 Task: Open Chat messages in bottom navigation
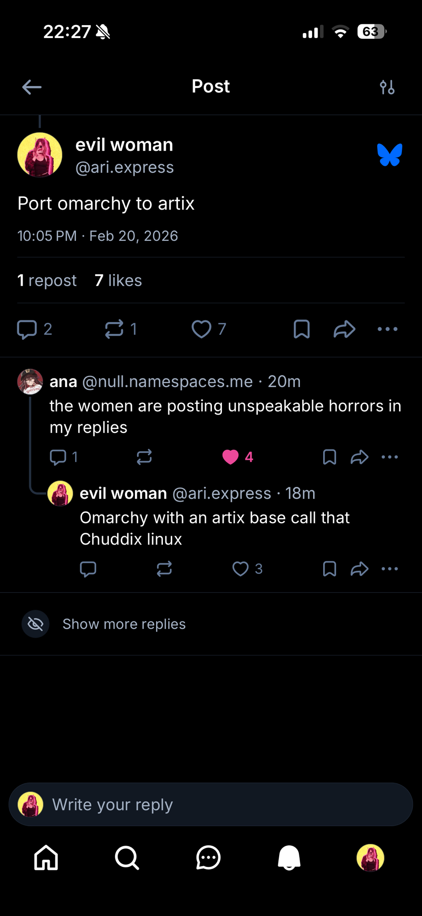click(x=208, y=857)
